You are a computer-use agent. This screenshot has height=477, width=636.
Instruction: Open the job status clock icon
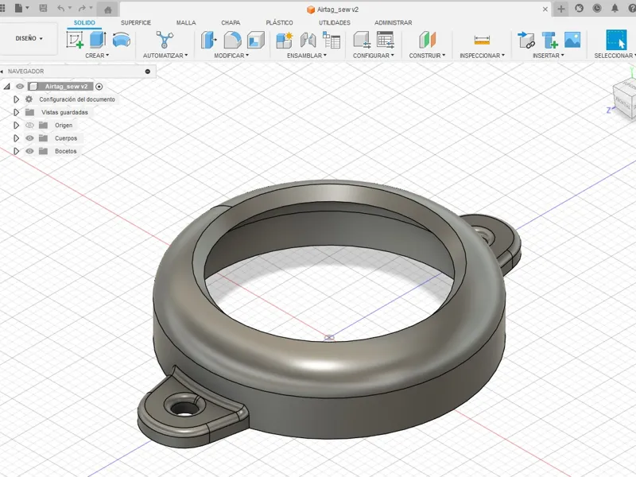pyautogui.click(x=597, y=8)
